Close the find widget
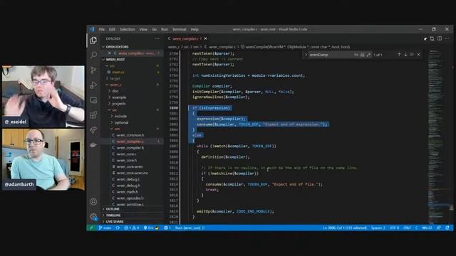The image size is (456, 256). [x=418, y=55]
